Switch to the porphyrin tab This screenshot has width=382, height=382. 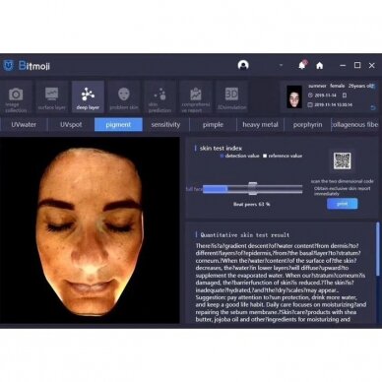[307, 125]
